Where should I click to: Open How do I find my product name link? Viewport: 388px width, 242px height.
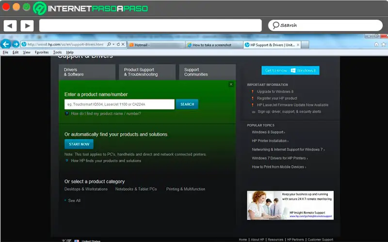106,114
